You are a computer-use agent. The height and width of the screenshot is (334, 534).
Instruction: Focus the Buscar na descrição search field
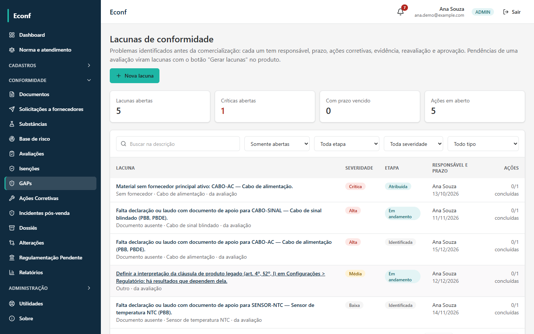pyautogui.click(x=178, y=144)
